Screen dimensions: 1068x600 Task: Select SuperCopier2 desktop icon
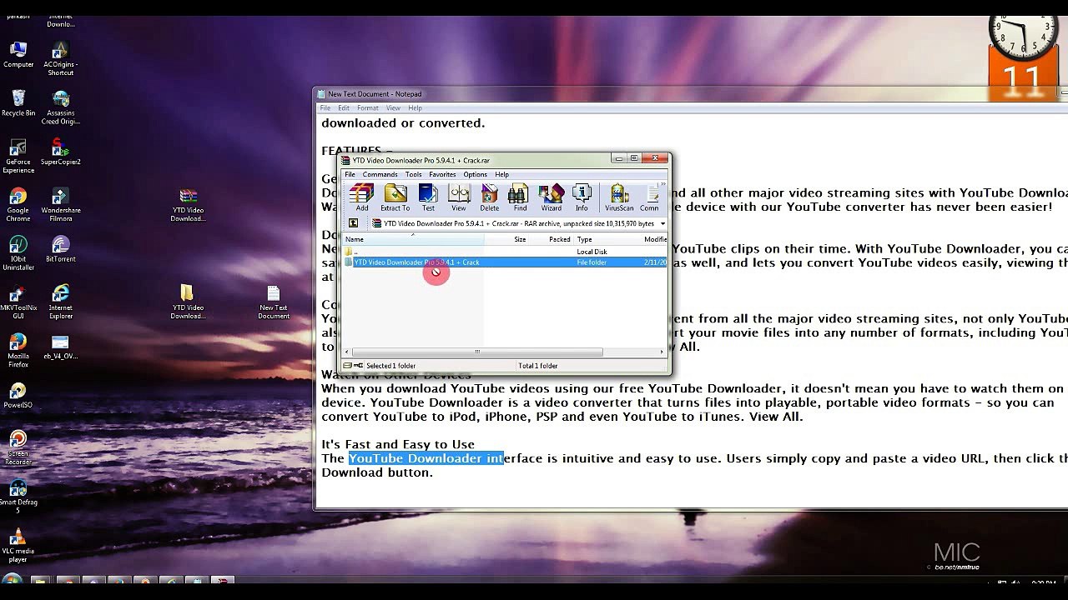pos(60,152)
